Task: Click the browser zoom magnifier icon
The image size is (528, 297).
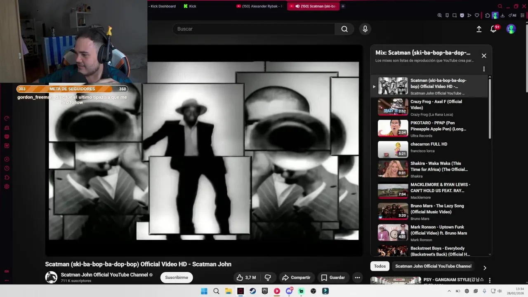Action: (439, 15)
